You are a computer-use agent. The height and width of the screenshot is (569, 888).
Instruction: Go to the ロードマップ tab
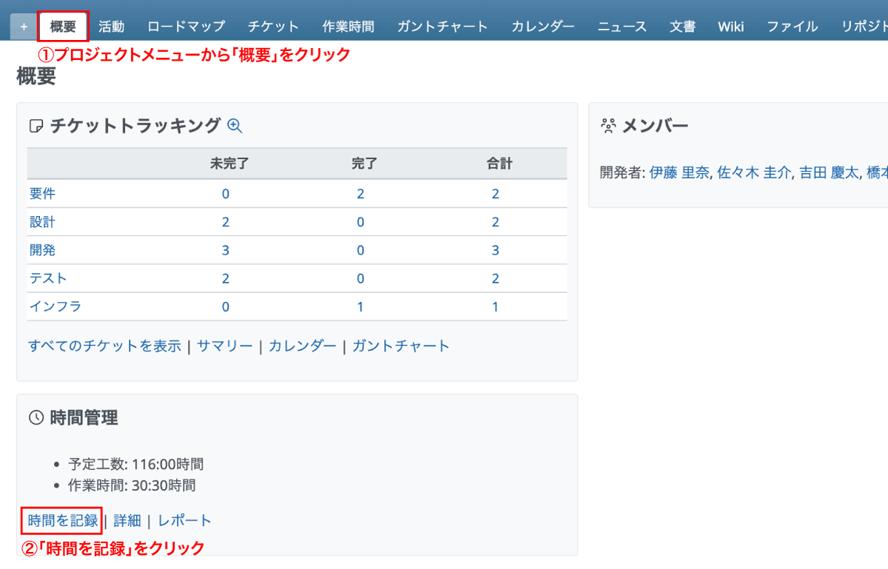pyautogui.click(x=186, y=27)
